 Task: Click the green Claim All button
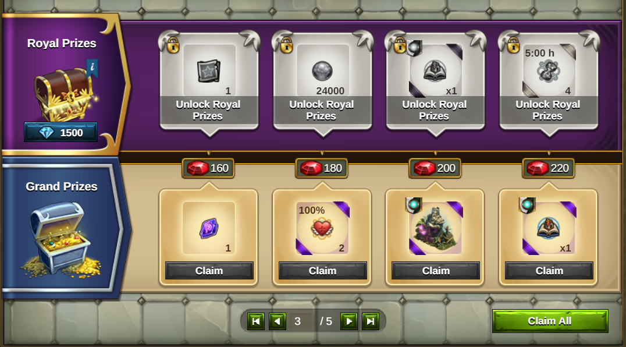(x=550, y=321)
